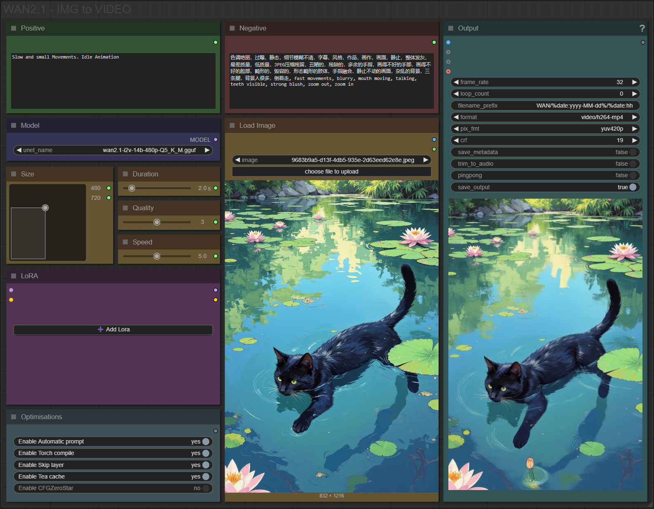Click the Output help question mark icon
Image resolution: width=654 pixels, height=509 pixels.
point(642,28)
